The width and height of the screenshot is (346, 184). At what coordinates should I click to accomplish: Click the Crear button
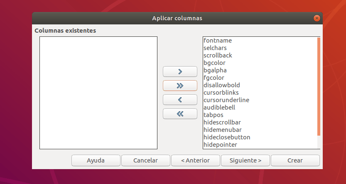[295, 160]
